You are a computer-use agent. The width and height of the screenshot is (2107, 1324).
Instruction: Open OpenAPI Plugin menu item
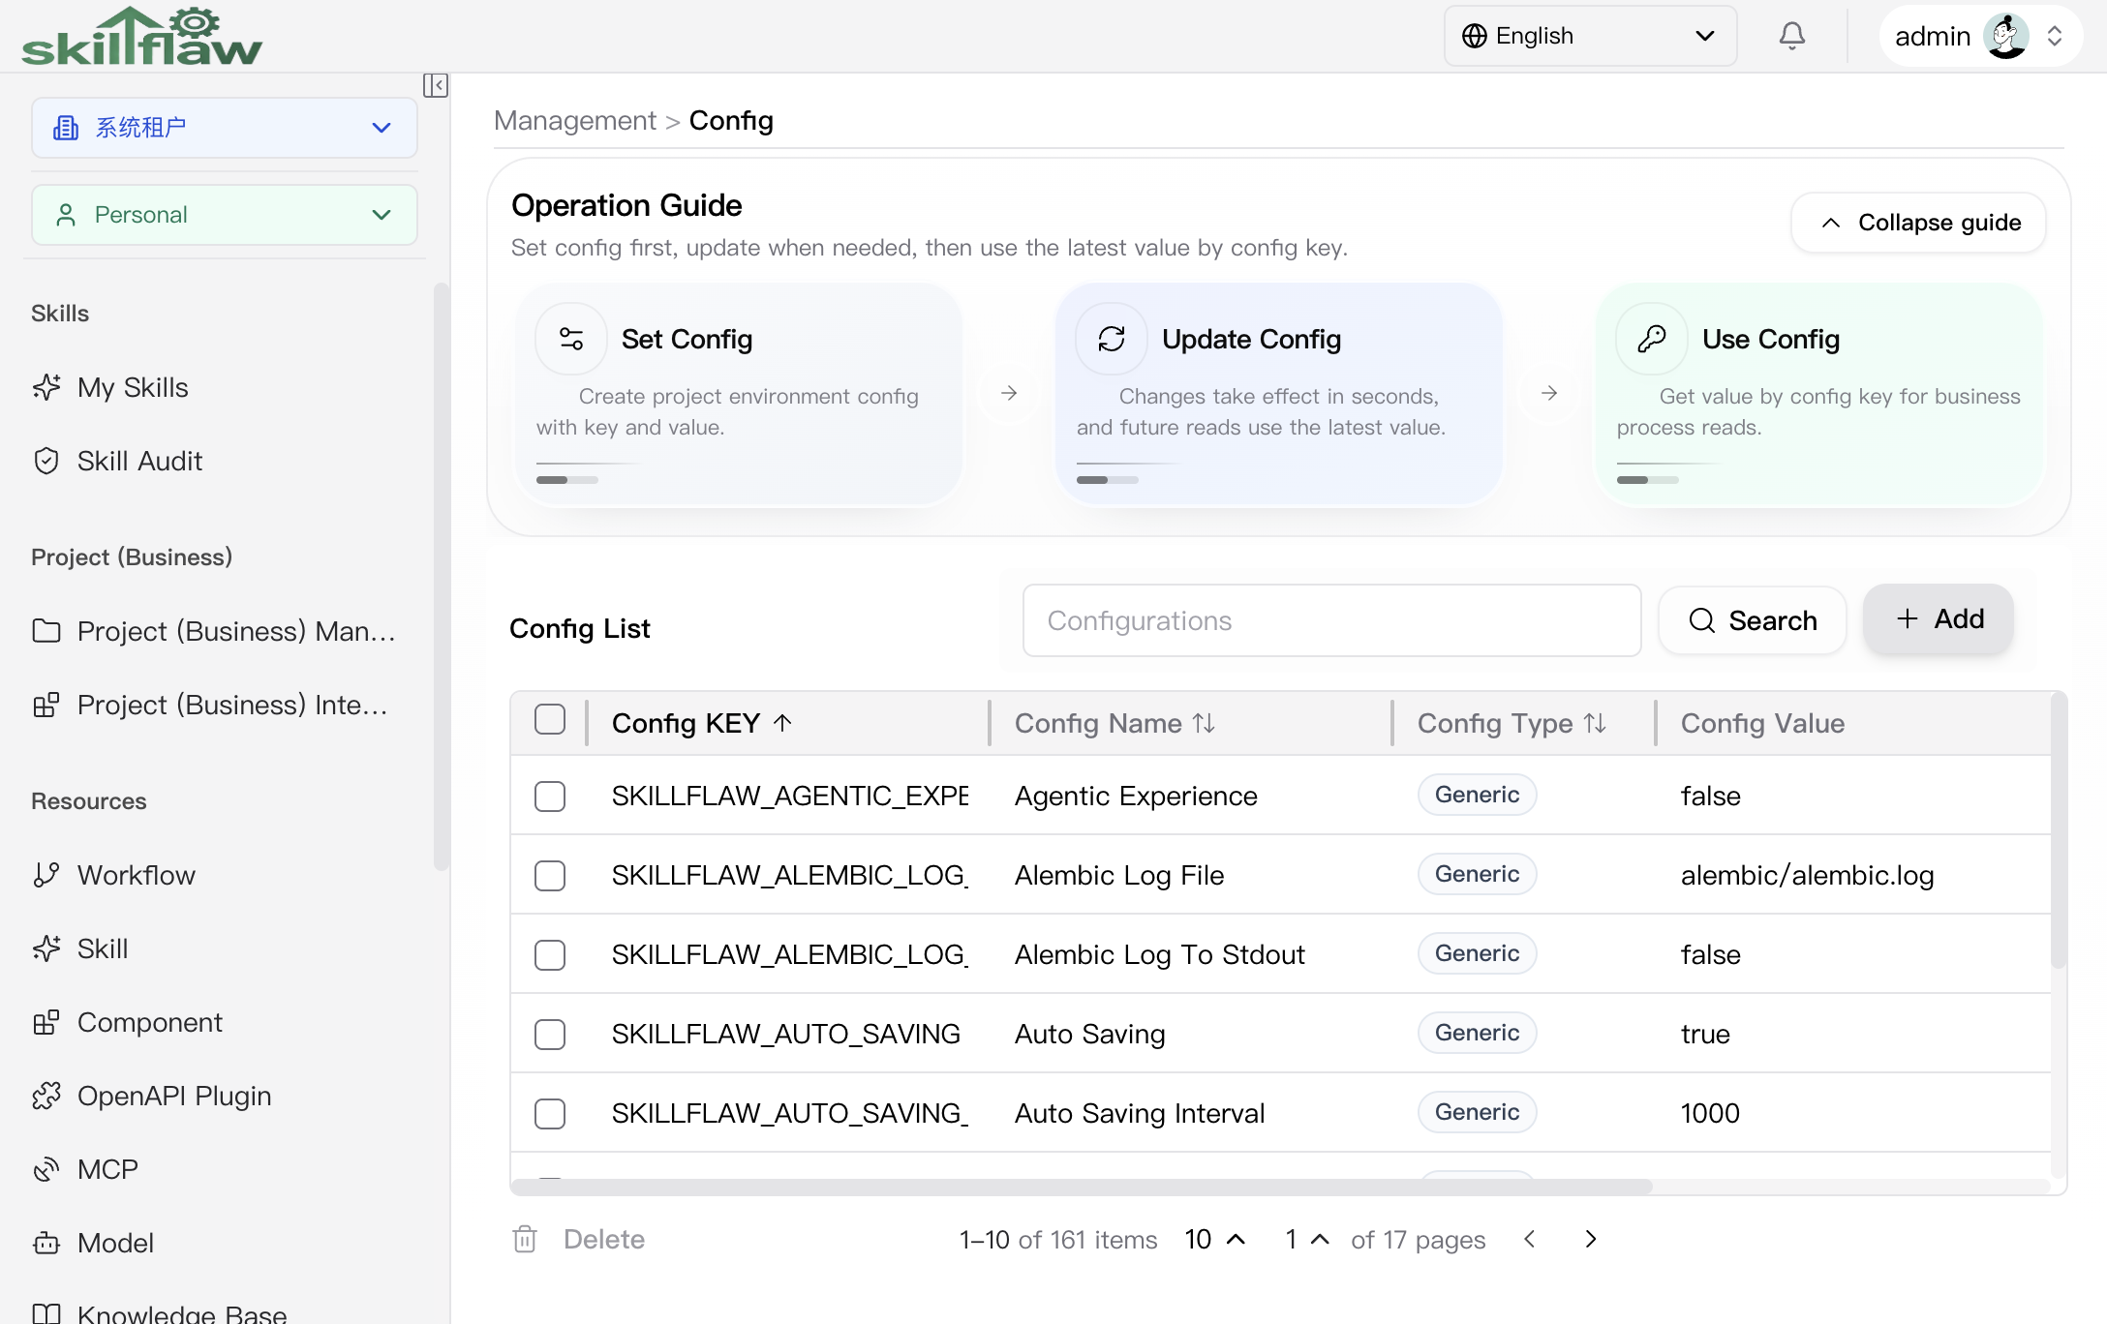pos(225,1096)
